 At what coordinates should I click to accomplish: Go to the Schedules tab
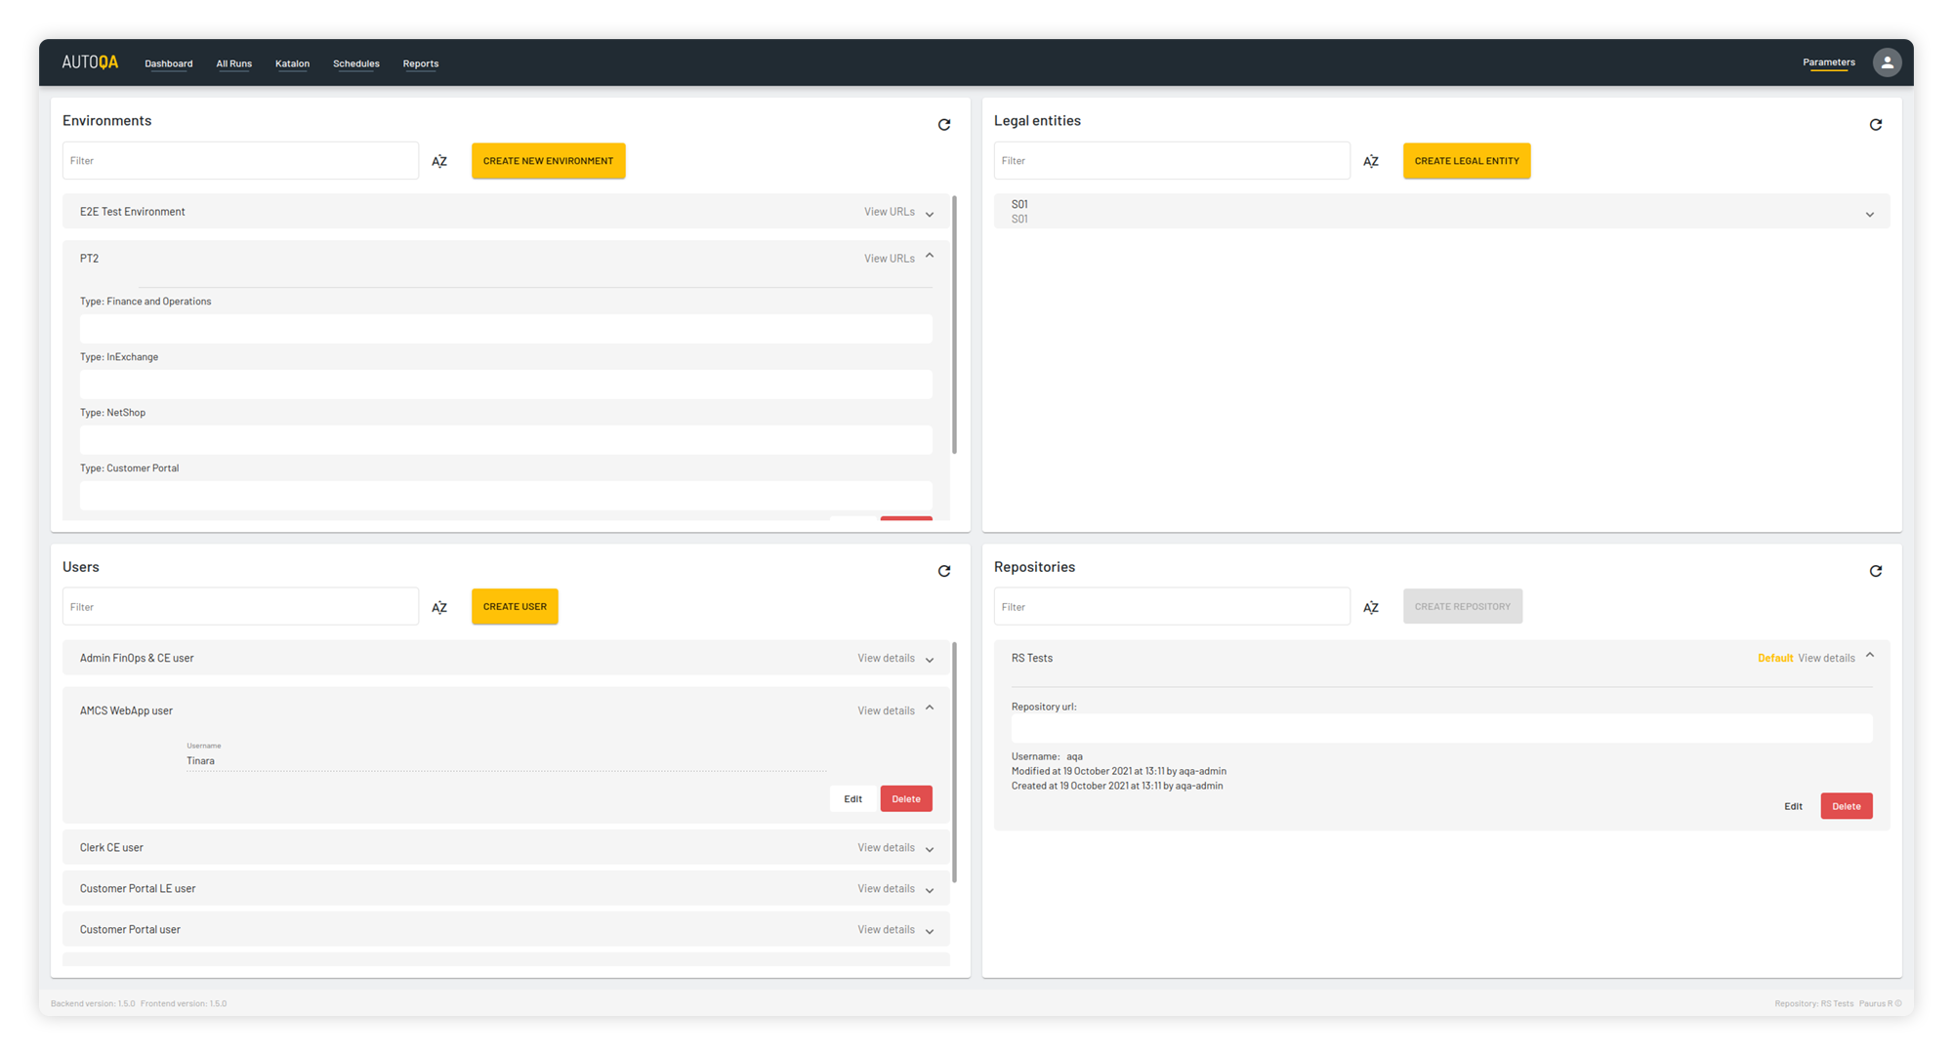tap(355, 63)
